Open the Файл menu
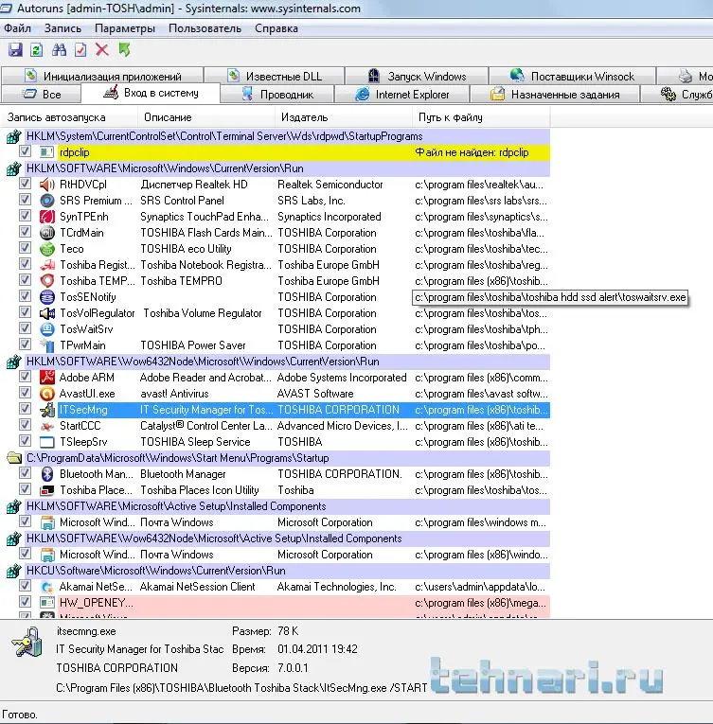The height and width of the screenshot is (724, 713). [17, 28]
